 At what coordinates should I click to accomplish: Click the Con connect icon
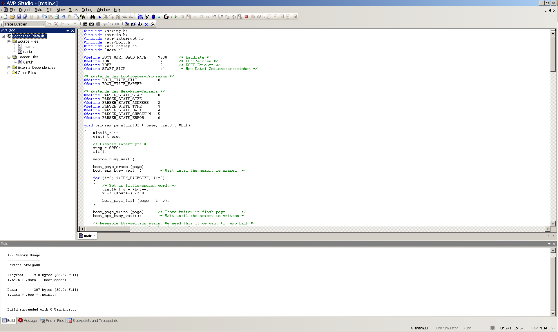click(85, 24)
